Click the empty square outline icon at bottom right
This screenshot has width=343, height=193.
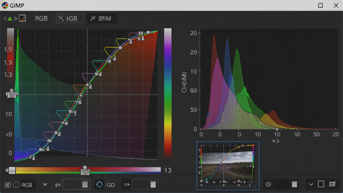(321, 184)
